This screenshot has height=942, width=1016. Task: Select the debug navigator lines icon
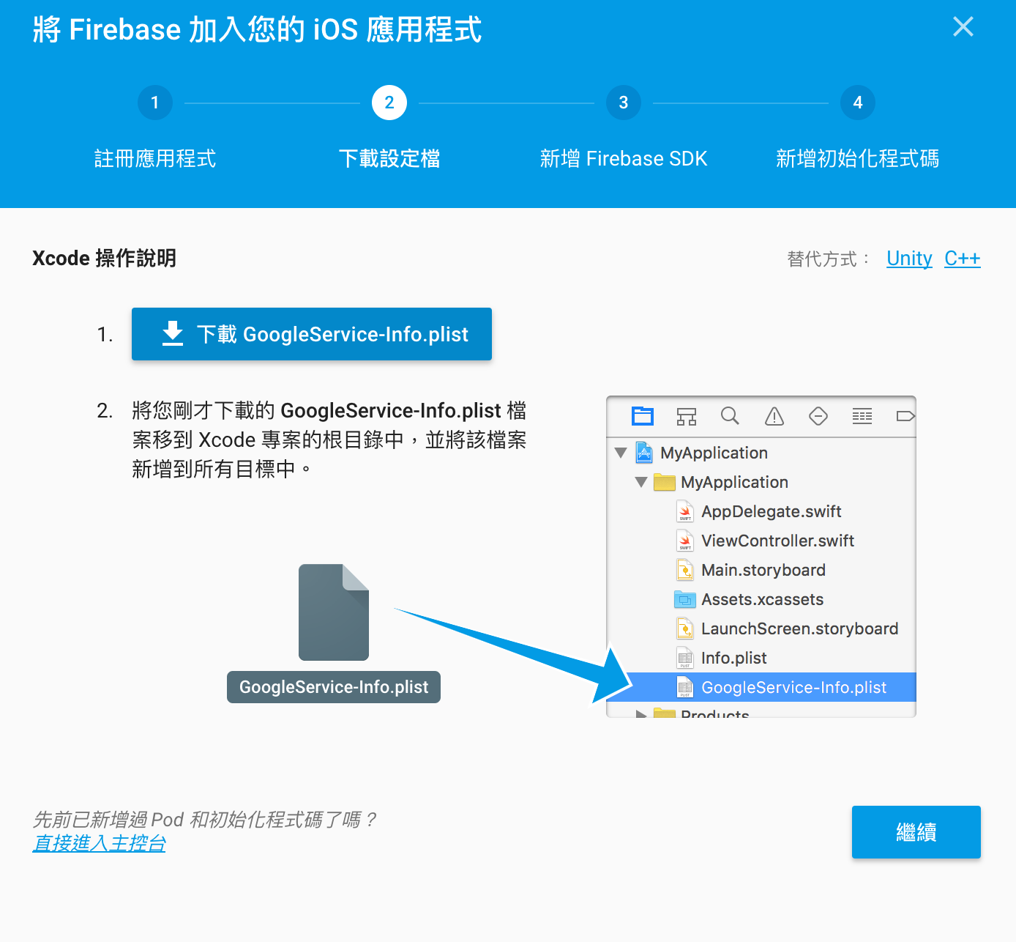862,416
